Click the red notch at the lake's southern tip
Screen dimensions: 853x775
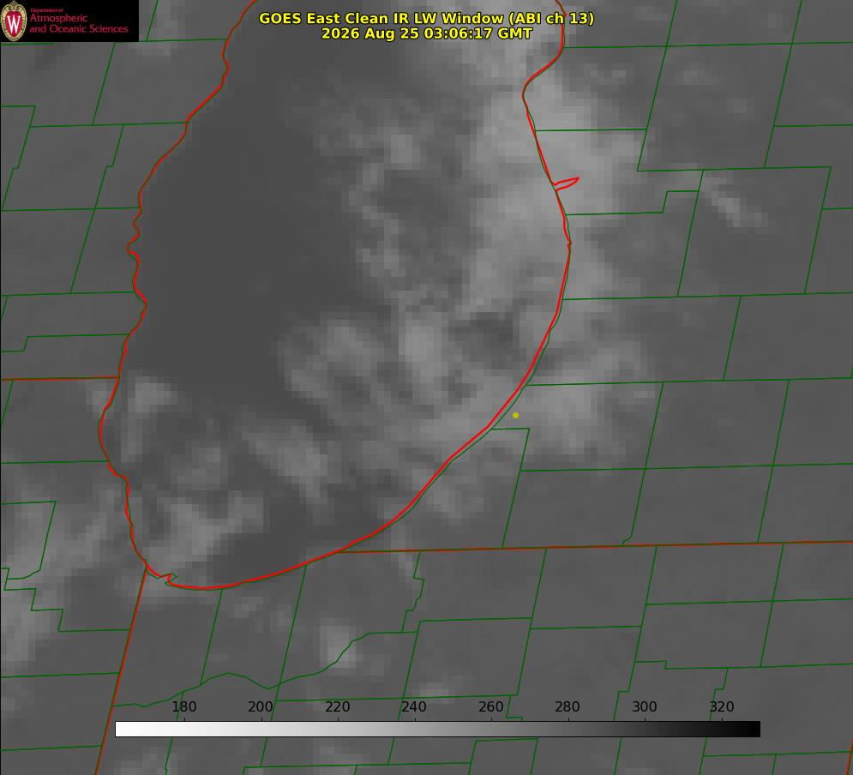tap(168, 579)
